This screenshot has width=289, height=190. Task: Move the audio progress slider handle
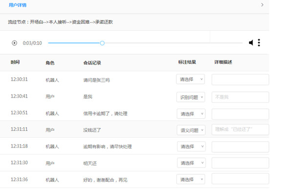pyautogui.click(x=102, y=43)
